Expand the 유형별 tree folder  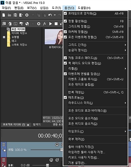4,37
